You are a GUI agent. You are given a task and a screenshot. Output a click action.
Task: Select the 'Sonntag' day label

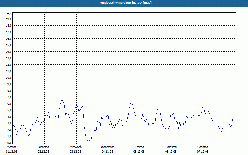tap(203, 147)
